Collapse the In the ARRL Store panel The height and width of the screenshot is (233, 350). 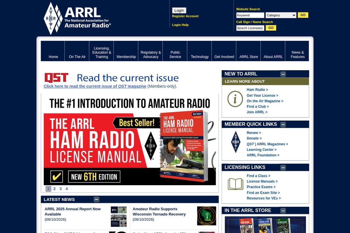(283, 211)
